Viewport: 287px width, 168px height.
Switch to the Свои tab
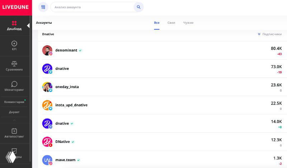coord(171,23)
